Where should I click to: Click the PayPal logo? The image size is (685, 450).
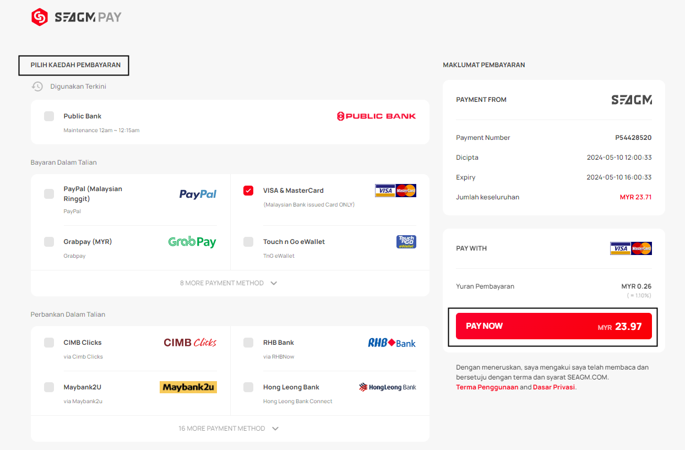[x=198, y=194]
